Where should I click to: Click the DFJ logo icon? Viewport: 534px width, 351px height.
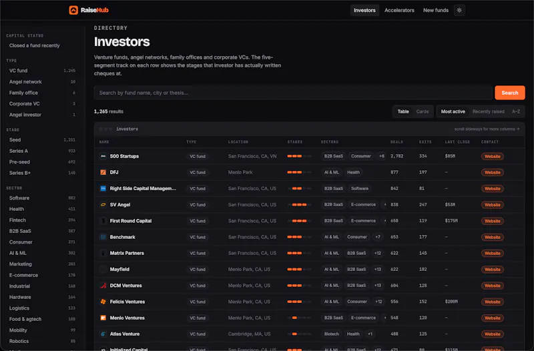coord(103,172)
